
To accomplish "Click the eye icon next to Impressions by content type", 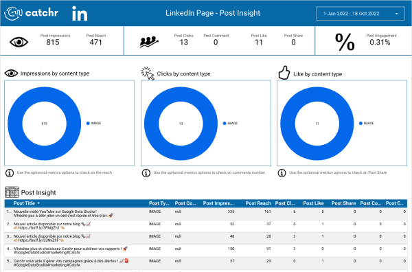I will point(11,73).
